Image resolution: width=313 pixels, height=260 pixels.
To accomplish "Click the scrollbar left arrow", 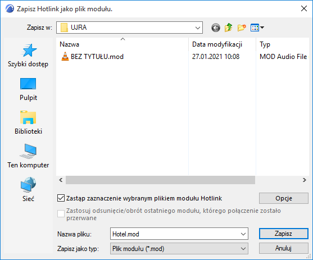I will click(61, 180).
